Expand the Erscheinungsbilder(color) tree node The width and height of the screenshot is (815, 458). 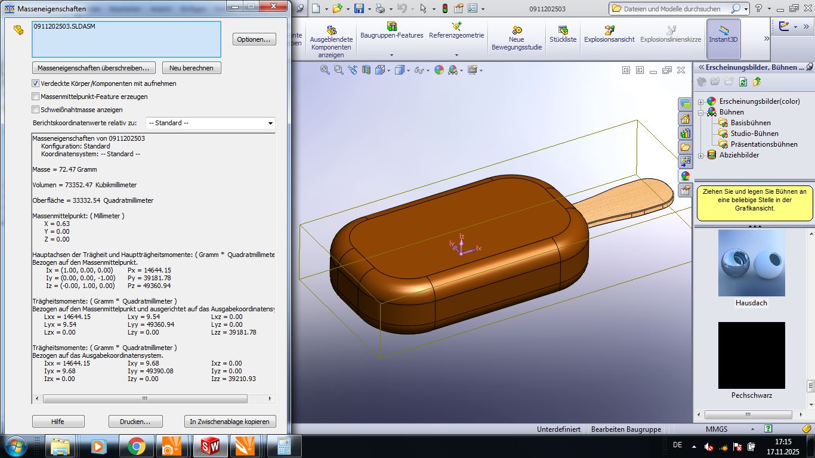coord(701,101)
